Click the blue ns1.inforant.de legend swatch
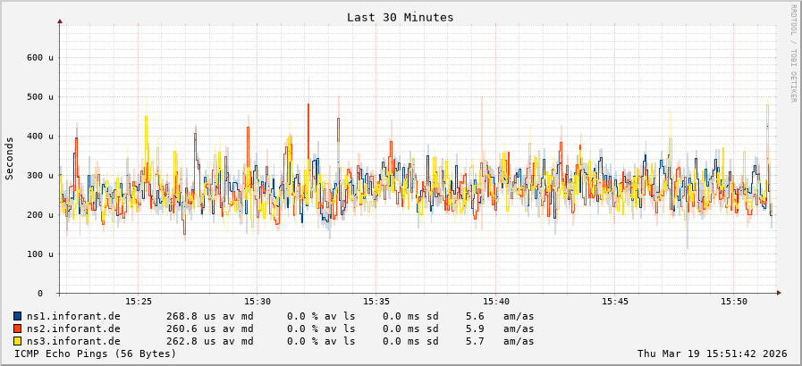The height and width of the screenshot is (366, 802). (x=18, y=316)
